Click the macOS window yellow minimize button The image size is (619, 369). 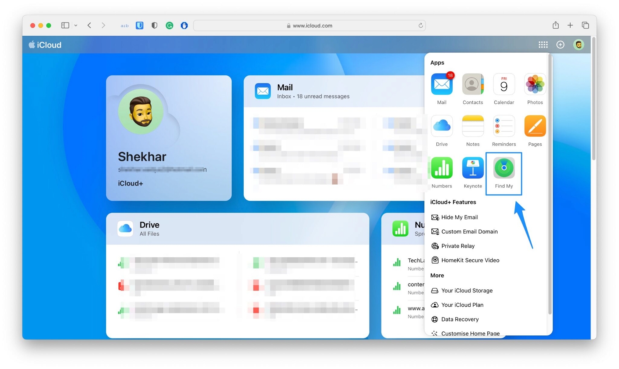(x=41, y=26)
